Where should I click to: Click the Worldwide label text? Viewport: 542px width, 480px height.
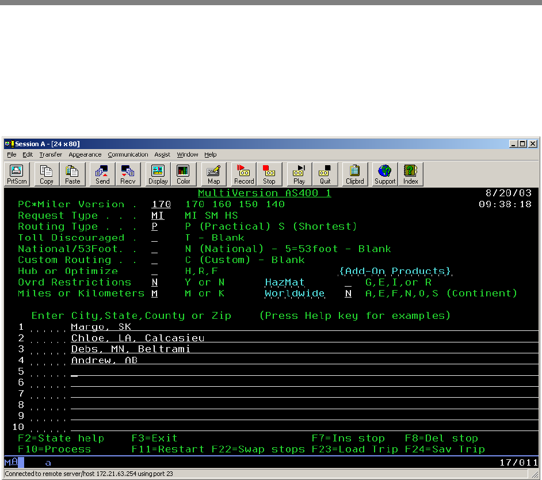pyautogui.click(x=295, y=294)
